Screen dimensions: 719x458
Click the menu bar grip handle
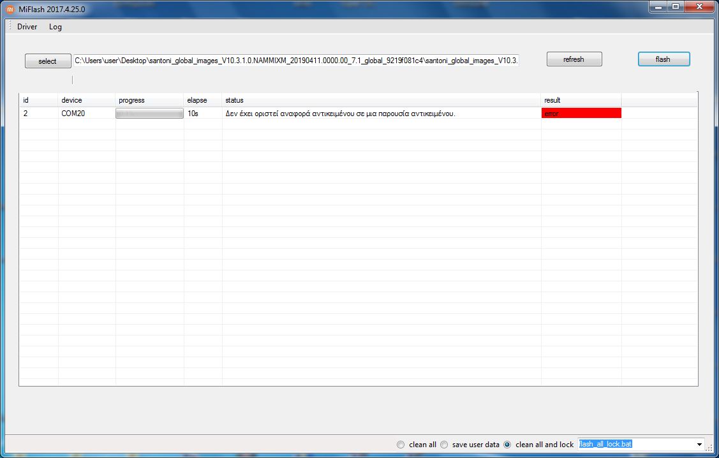tap(10, 26)
